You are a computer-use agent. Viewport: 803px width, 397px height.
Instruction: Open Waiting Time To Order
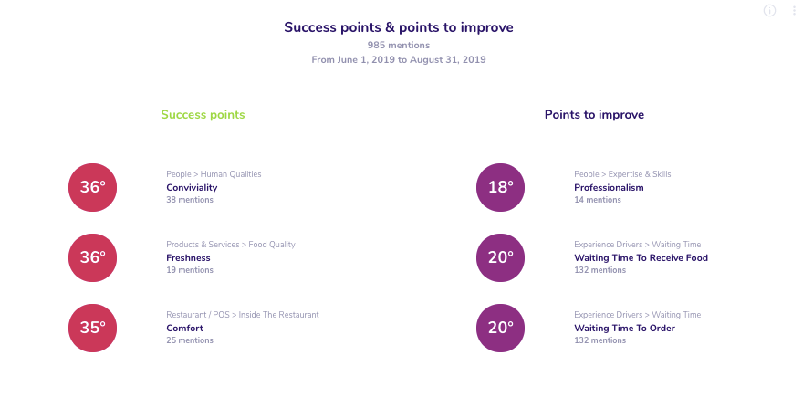pos(624,328)
